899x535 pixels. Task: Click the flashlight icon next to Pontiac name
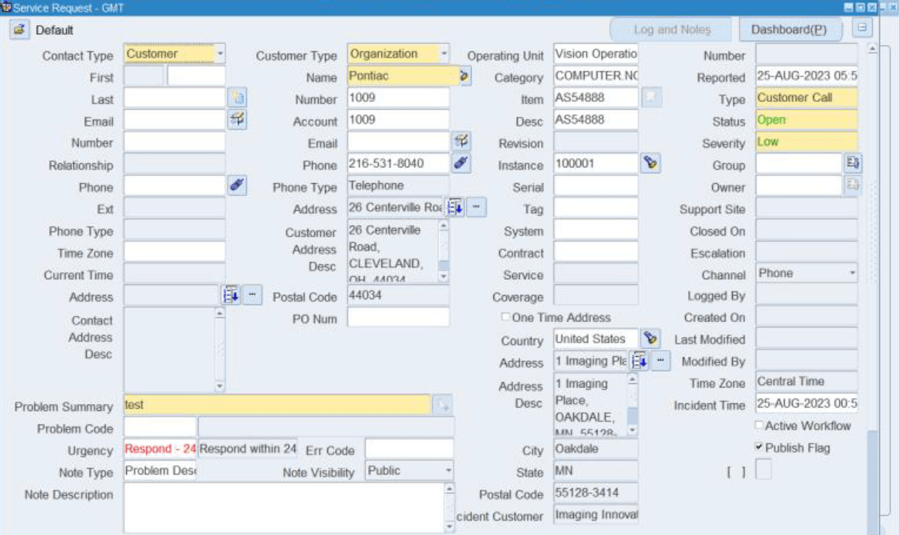(465, 76)
